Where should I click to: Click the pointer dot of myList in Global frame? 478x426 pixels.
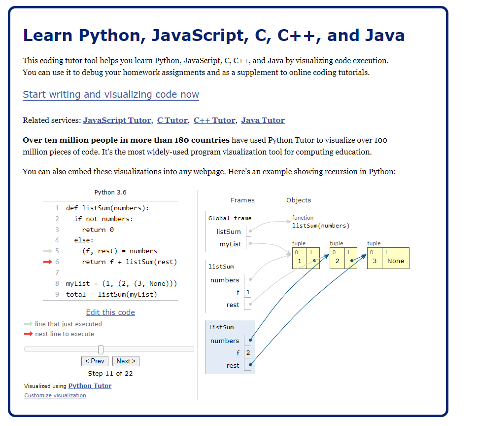pyautogui.click(x=250, y=243)
